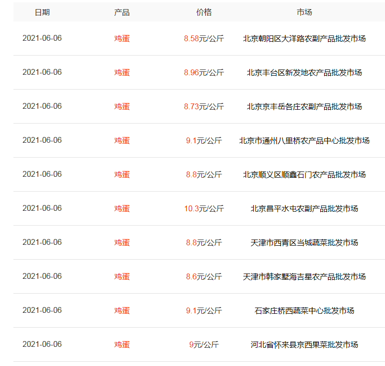Click the 产品 column header
Screen dimensions: 385x366
coord(122,12)
